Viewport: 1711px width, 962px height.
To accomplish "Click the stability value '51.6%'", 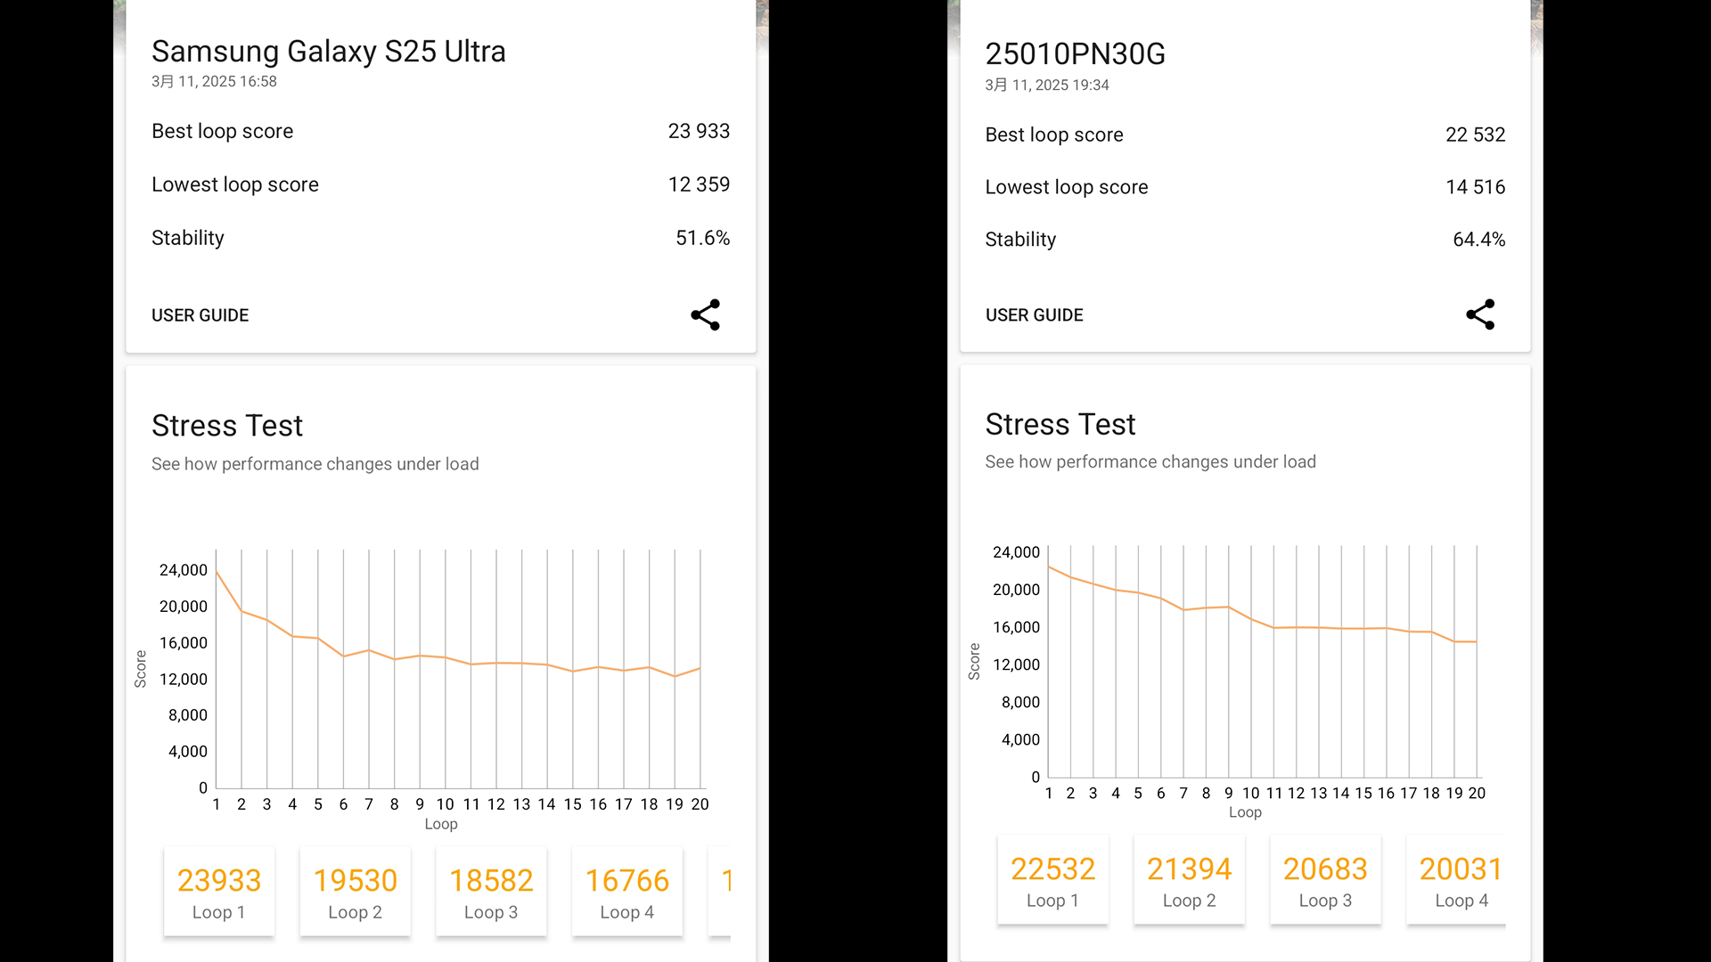I will coord(702,238).
